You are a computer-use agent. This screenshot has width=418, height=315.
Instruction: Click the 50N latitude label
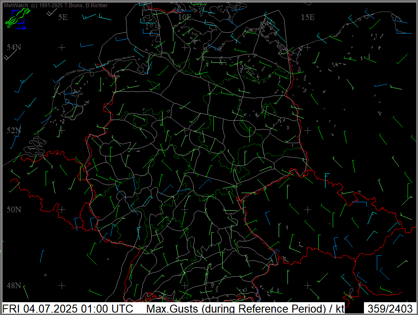click(x=14, y=209)
